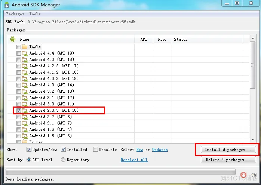This screenshot has width=261, height=185.
Task: Check the Android 3.0 (API 11) checkbox
Action: pyautogui.click(x=19, y=104)
